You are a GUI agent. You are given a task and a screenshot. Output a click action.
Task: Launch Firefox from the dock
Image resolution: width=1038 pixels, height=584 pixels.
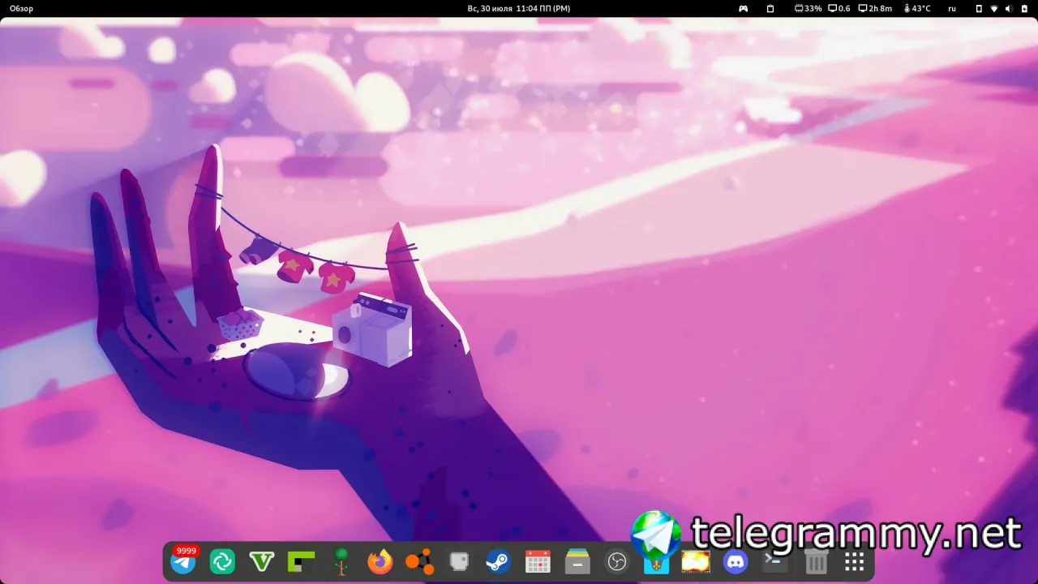(x=380, y=561)
